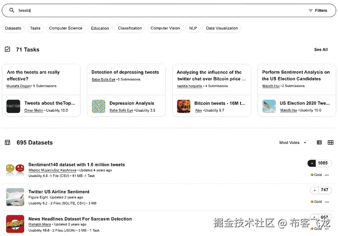The image size is (338, 236).
Task: Click 'Updated 4 years ago' text
Action: pyautogui.click(x=95, y=171)
